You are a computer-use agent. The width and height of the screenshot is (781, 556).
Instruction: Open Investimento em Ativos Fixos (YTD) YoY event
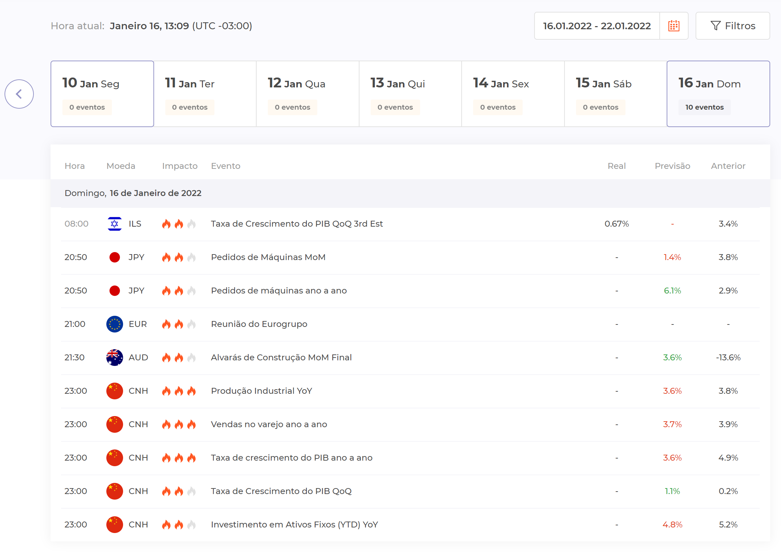[x=294, y=525]
